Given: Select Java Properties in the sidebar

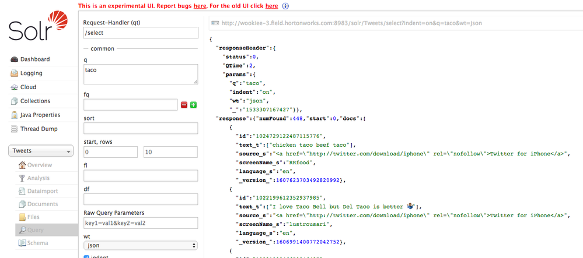Looking at the screenshot, I should pos(40,115).
